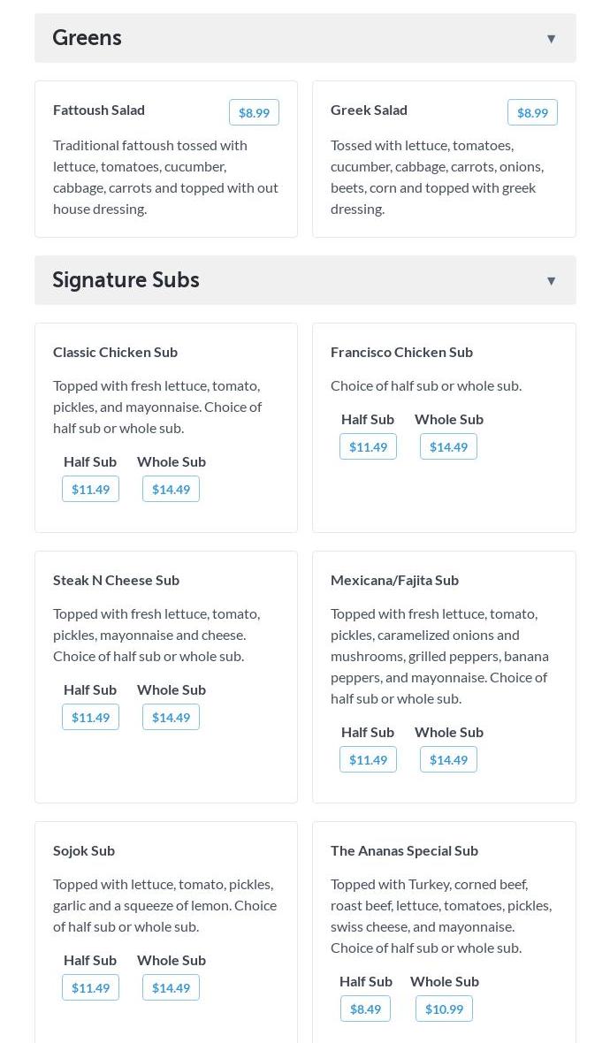This screenshot has height=1043, width=610.
Task: Open the Fattoush Salad item title
Action: 99,110
